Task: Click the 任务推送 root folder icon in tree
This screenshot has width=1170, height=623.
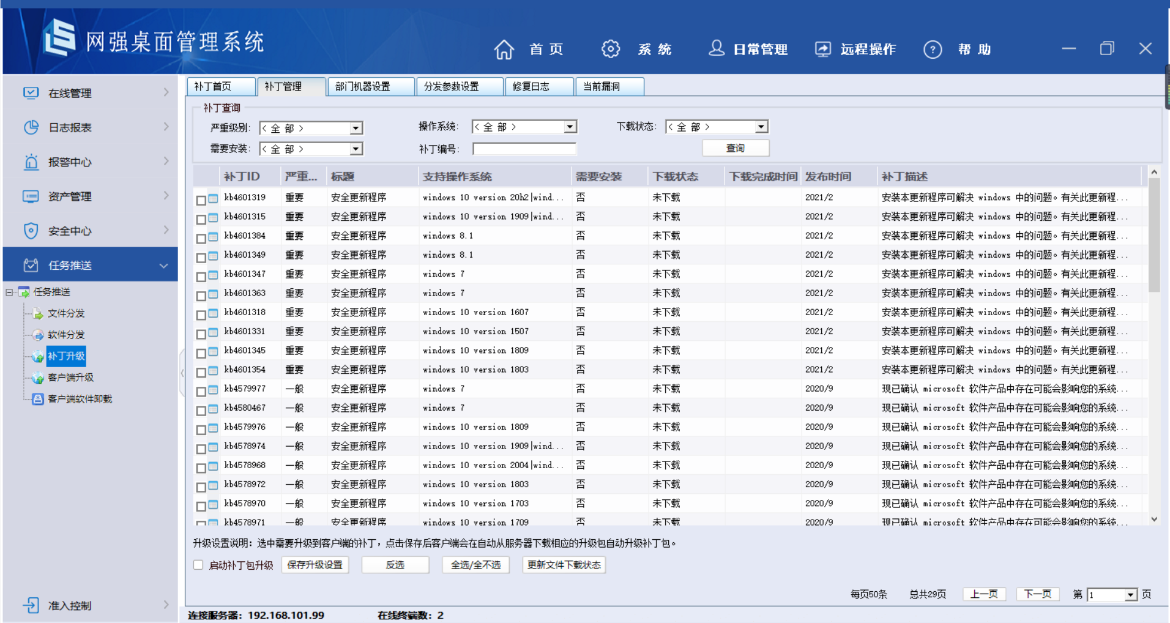Action: coord(24,292)
